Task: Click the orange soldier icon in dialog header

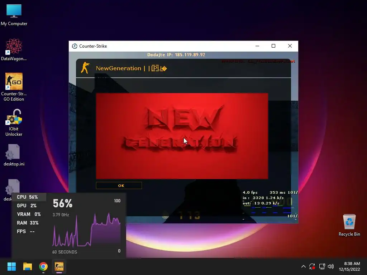Action: pos(85,68)
